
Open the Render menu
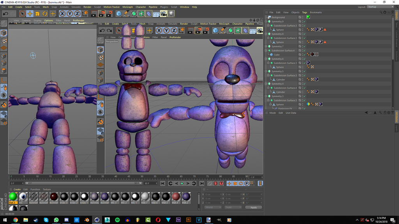point(87,7)
